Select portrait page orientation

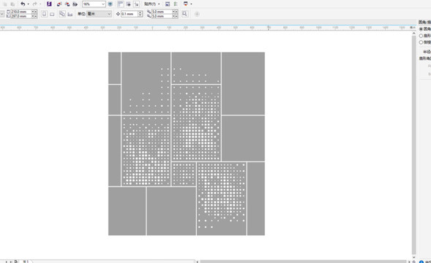coord(44,14)
